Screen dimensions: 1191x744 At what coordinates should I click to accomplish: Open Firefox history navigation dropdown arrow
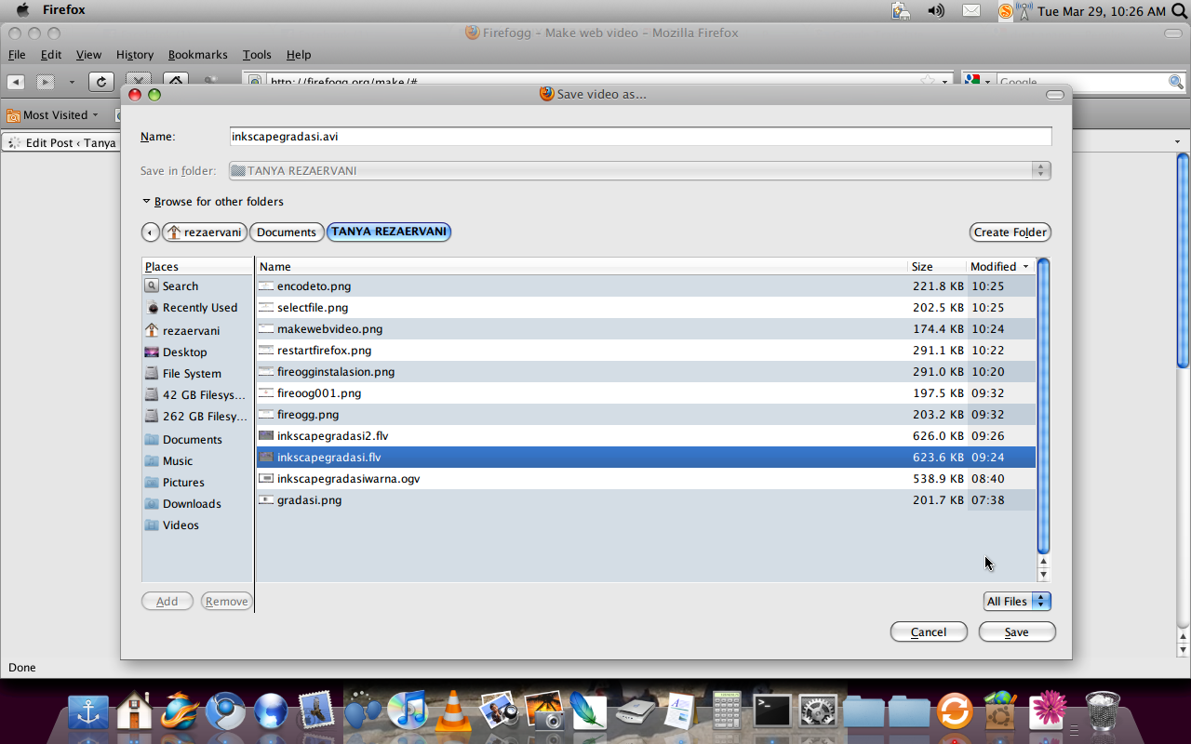click(x=72, y=82)
